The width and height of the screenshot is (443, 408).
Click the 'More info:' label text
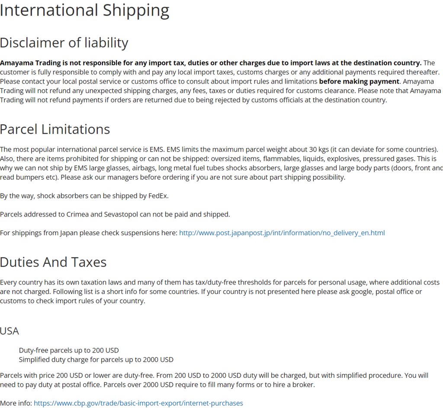click(16, 403)
